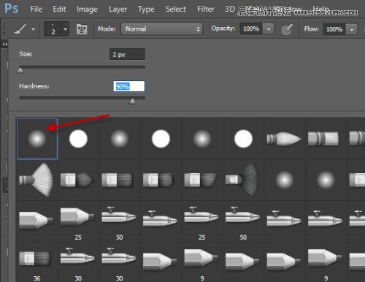Select the pointed round bristle brush preset

pos(284,139)
